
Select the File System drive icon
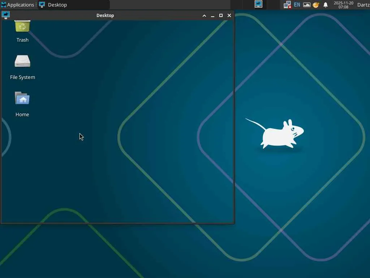[22, 61]
